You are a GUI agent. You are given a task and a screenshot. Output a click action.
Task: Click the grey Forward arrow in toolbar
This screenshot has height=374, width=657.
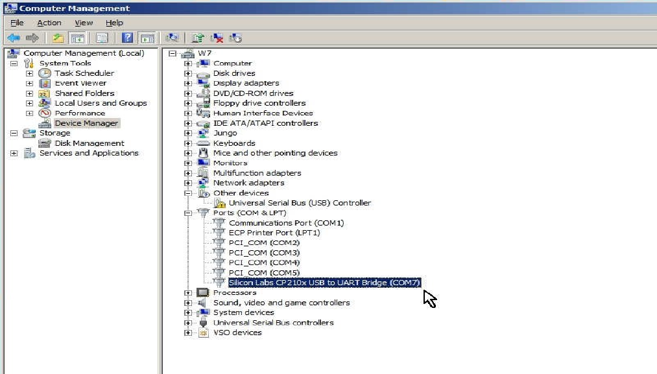point(32,38)
